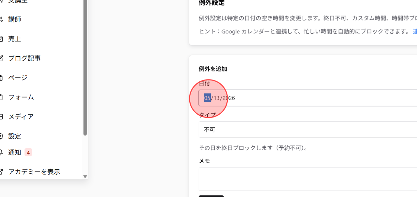Click the 通知 bell icon

pos(1,153)
